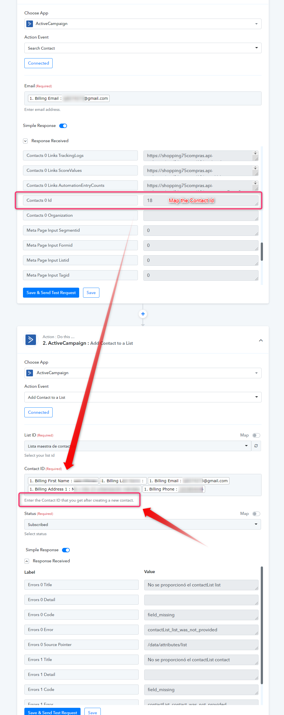This screenshot has height=715, width=284.
Task: Click Meta Page Input Formid value
Action: [x=201, y=245]
